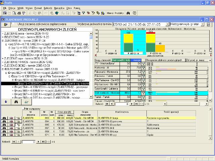This screenshot has height=161, width=215.
Task: Go to last record in bottom navigator
Action: (x=43, y=142)
